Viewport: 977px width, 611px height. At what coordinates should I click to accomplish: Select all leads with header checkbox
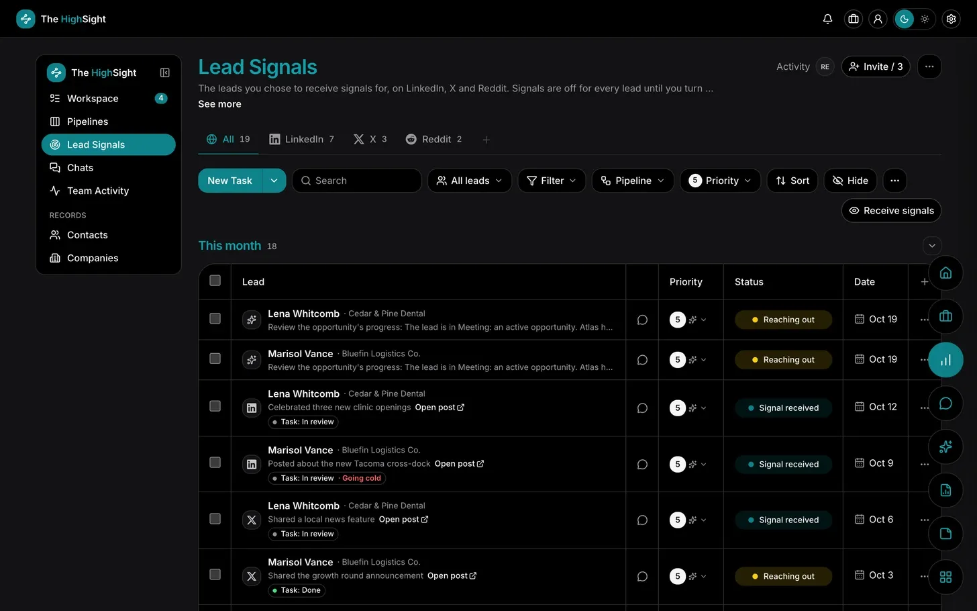click(215, 281)
